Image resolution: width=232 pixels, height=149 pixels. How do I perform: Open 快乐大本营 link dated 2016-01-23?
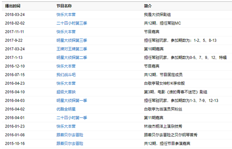point(66,126)
